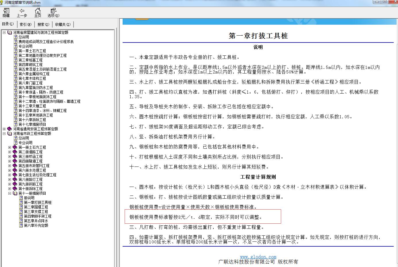Viewport: 398px width, 267px height.
Task: Open topic 第十章保温、隔热、防腐工程
Action: point(41,92)
